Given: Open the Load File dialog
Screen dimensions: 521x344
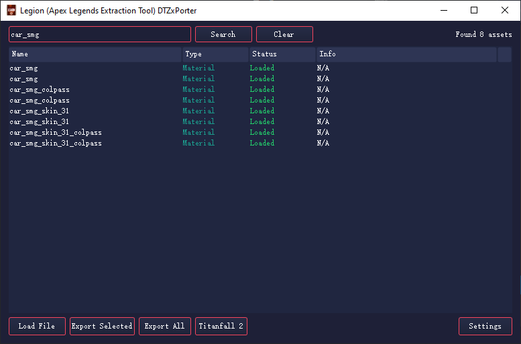Looking at the screenshot, I should (x=37, y=326).
